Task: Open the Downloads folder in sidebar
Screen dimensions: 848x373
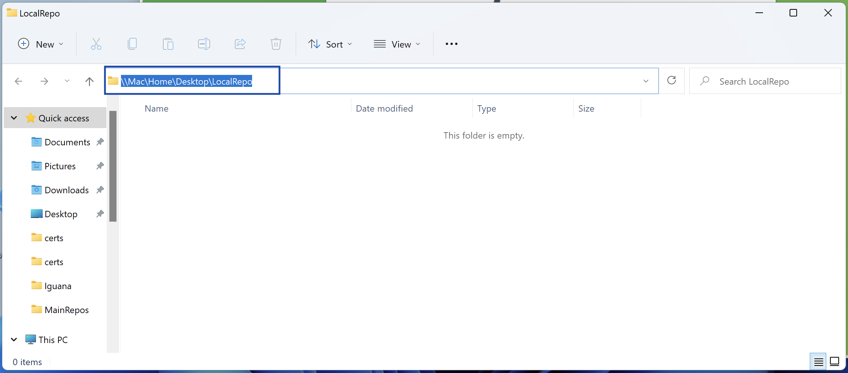Action: tap(66, 190)
